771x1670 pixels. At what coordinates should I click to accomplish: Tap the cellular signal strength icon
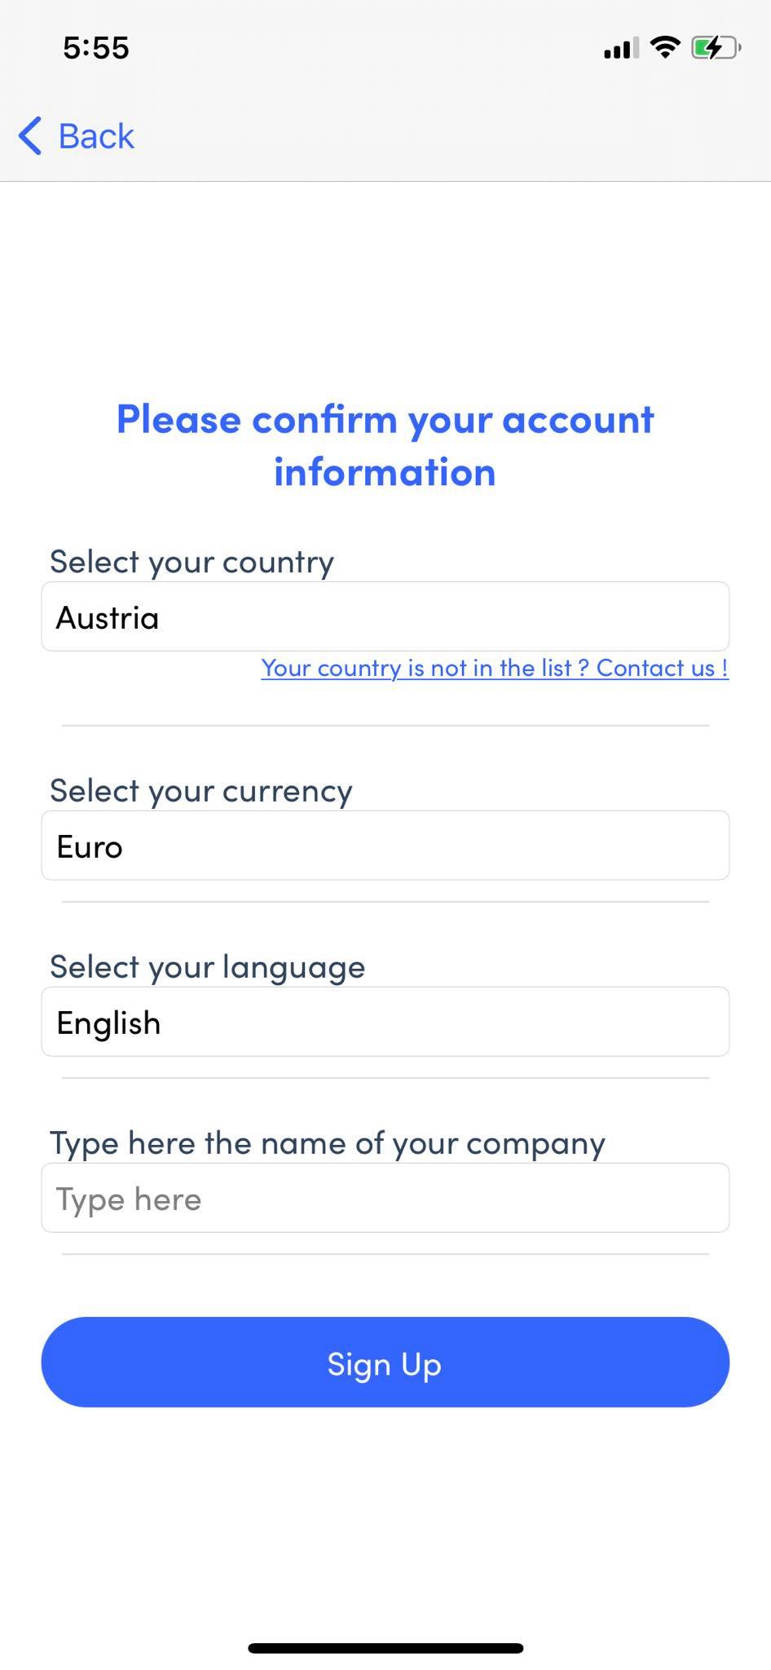(621, 49)
